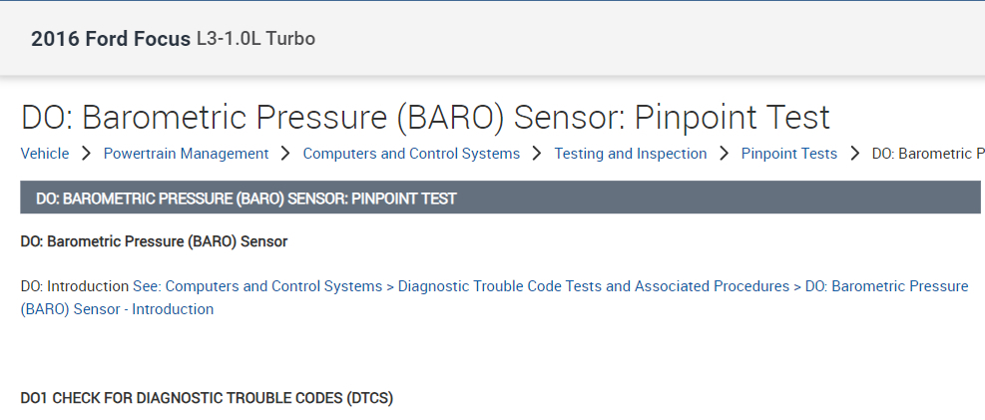Click the 2016 Ford Focus vehicle name
This screenshot has width=985, height=420.
tap(111, 39)
